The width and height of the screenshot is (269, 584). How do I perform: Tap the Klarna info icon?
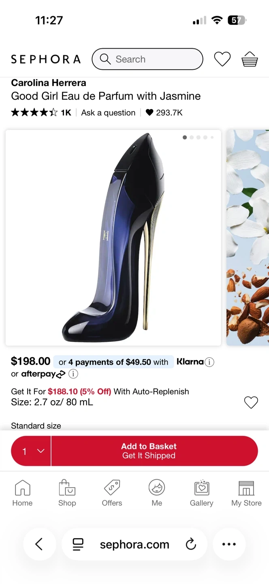[209, 362]
